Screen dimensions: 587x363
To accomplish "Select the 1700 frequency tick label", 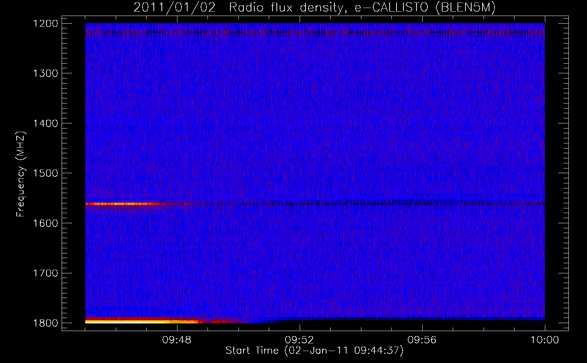I will (46, 273).
